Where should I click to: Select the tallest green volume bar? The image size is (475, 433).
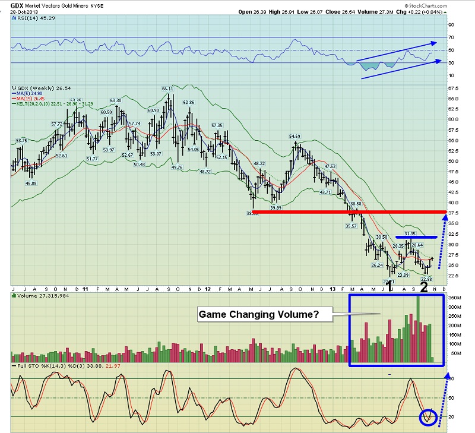[x=418, y=328]
